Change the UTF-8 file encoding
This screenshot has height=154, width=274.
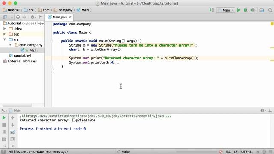pyautogui.click(x=247, y=151)
